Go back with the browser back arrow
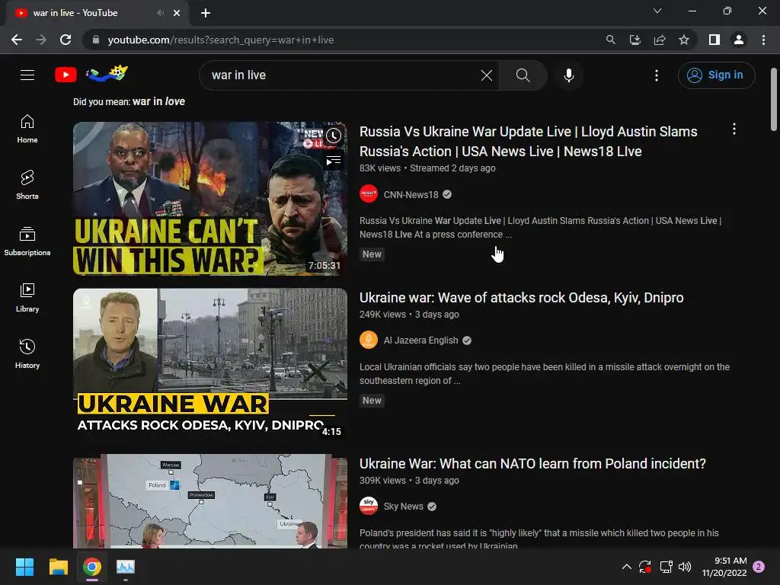This screenshot has height=585, width=780. coord(17,40)
